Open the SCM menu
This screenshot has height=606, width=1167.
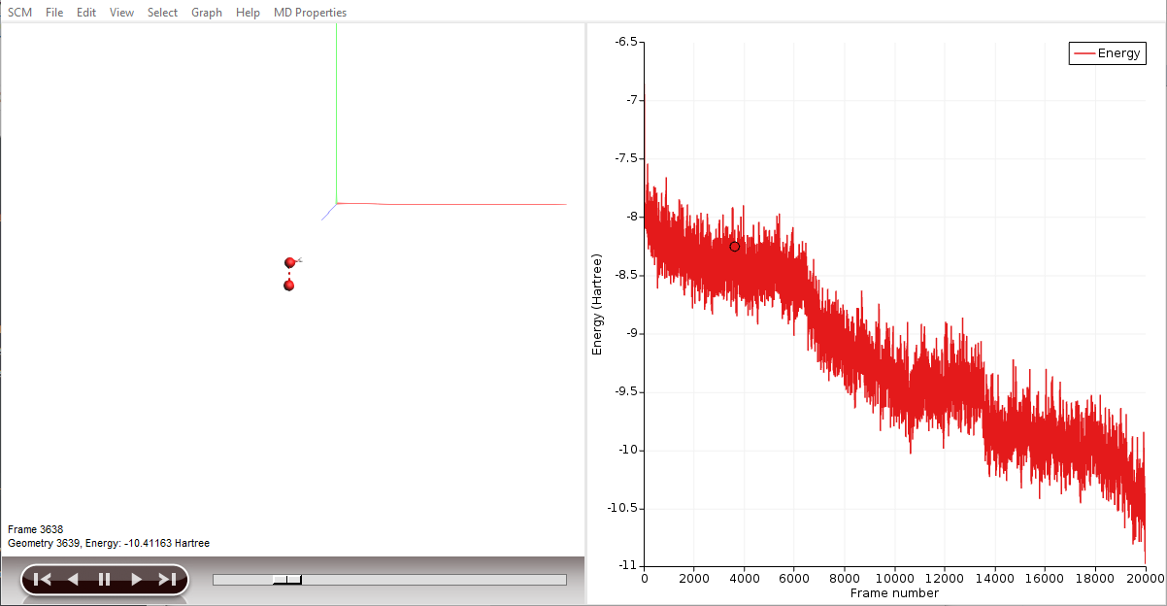19,13
